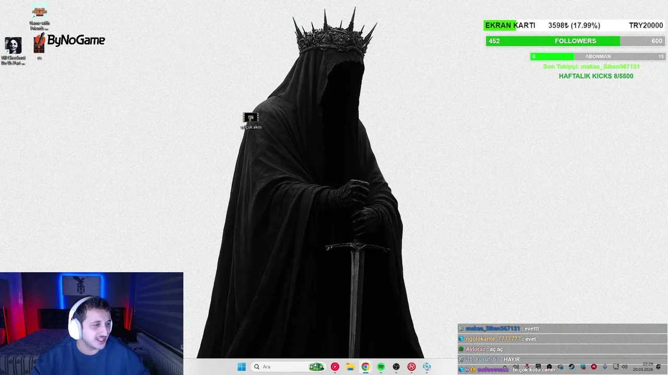Viewport: 668px width, 375px height.
Task: Open the notifications bell icon
Action: 659,367
